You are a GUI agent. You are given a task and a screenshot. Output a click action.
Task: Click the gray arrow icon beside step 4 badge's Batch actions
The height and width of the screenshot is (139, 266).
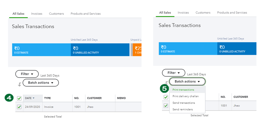coord(19,84)
